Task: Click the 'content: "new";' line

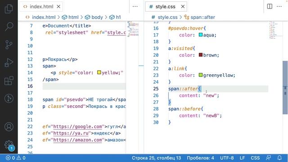Action: (199, 95)
